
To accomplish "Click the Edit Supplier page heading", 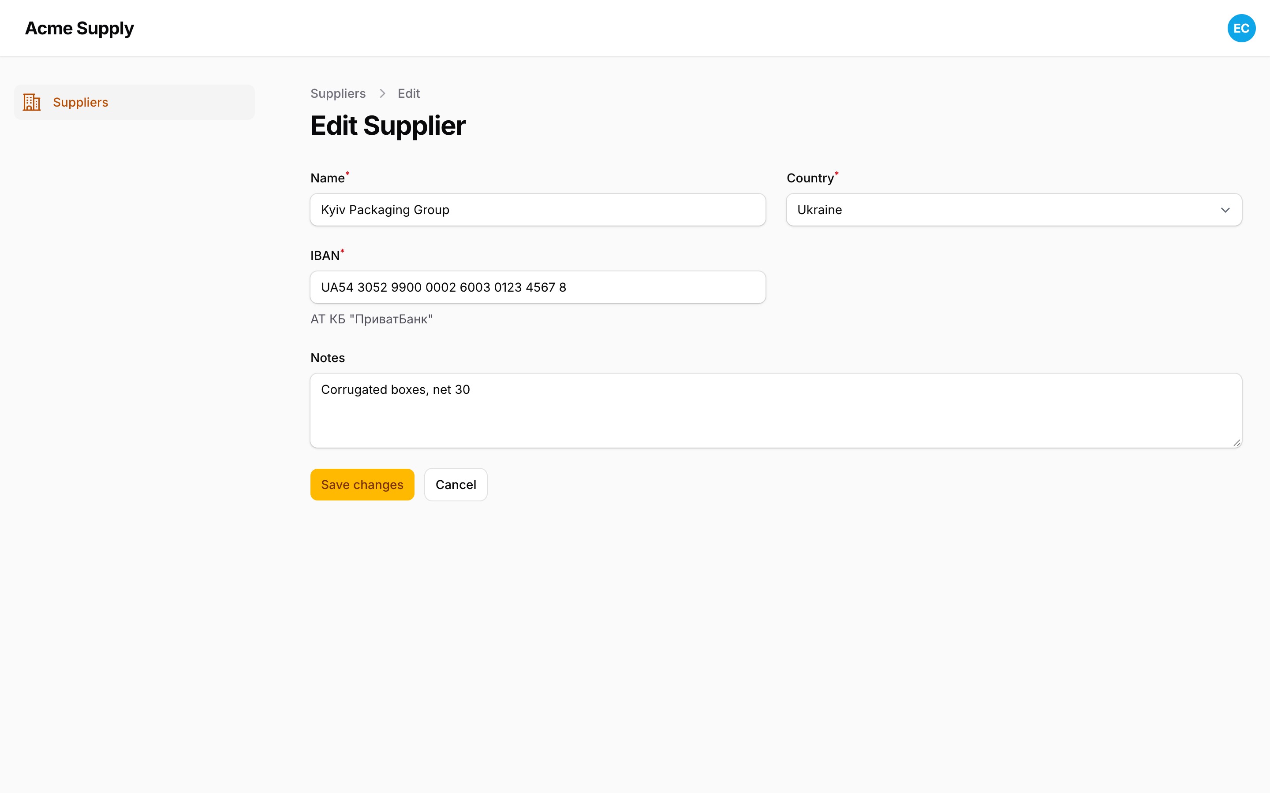I will coord(388,126).
